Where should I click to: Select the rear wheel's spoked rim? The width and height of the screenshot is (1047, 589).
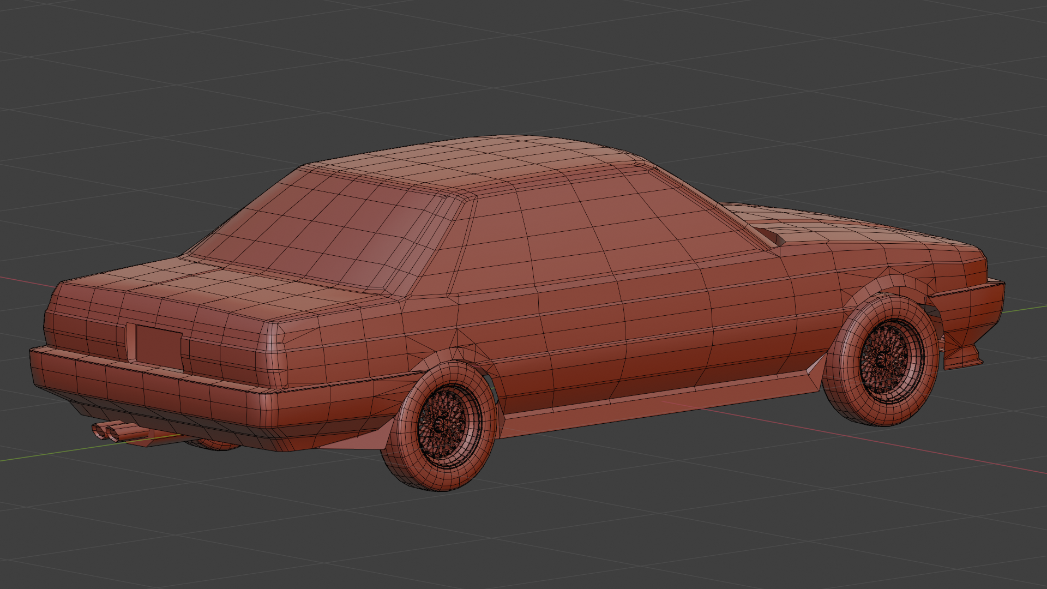449,427
